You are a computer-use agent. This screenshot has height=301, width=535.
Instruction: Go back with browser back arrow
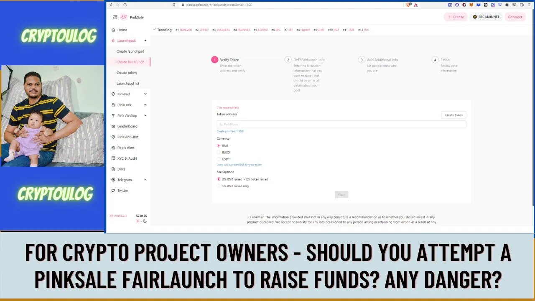point(111,5)
